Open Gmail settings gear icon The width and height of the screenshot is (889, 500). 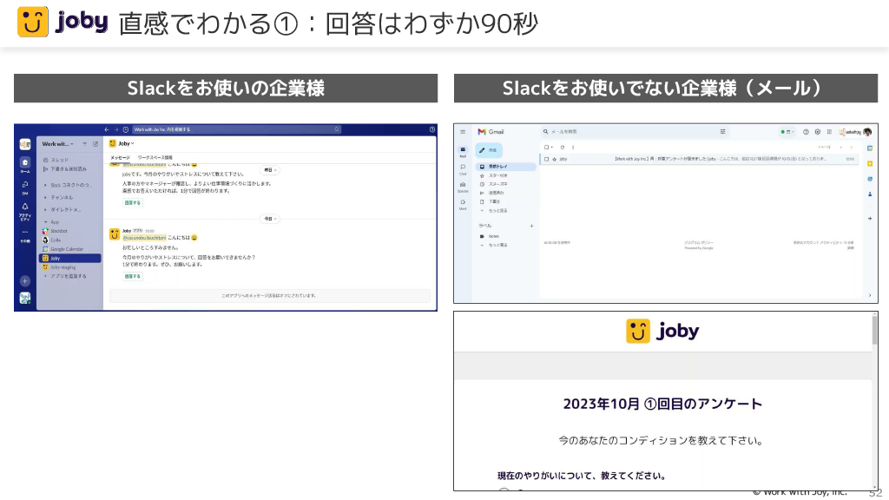(x=818, y=132)
